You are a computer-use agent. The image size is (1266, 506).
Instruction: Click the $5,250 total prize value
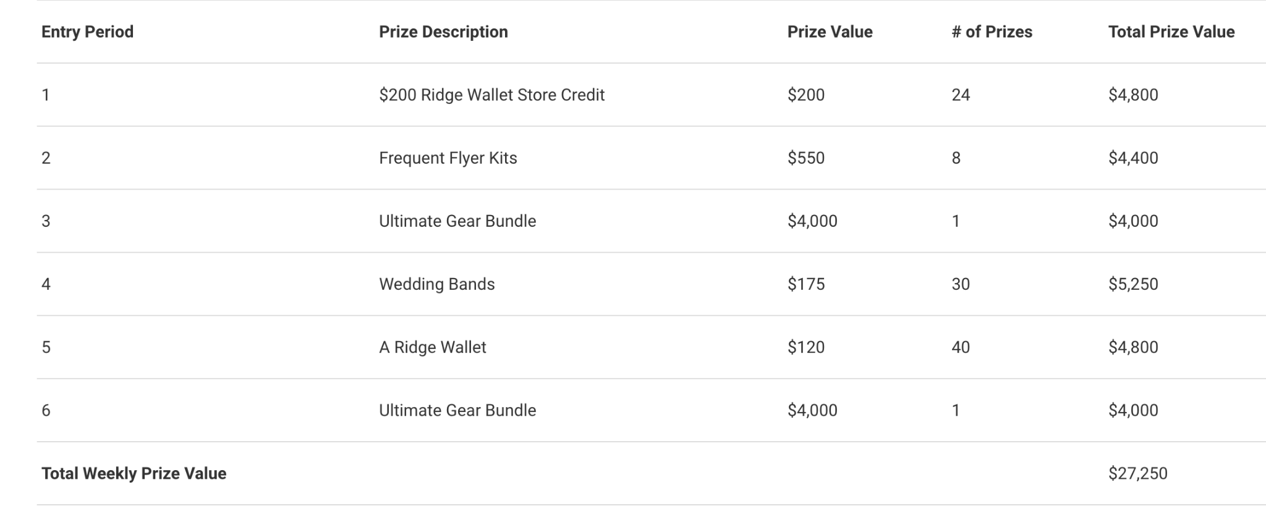[x=1132, y=284]
